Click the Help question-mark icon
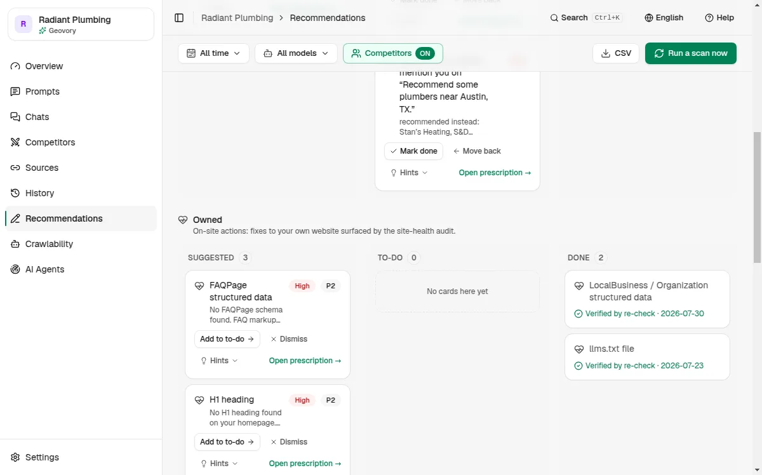 [709, 18]
